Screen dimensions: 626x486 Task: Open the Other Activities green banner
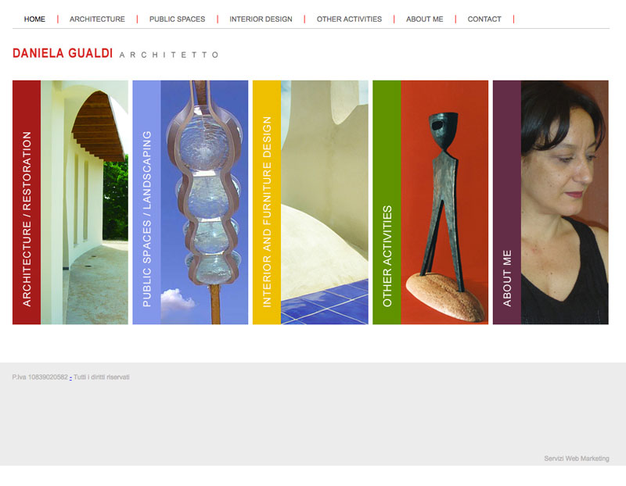pyautogui.click(x=387, y=202)
